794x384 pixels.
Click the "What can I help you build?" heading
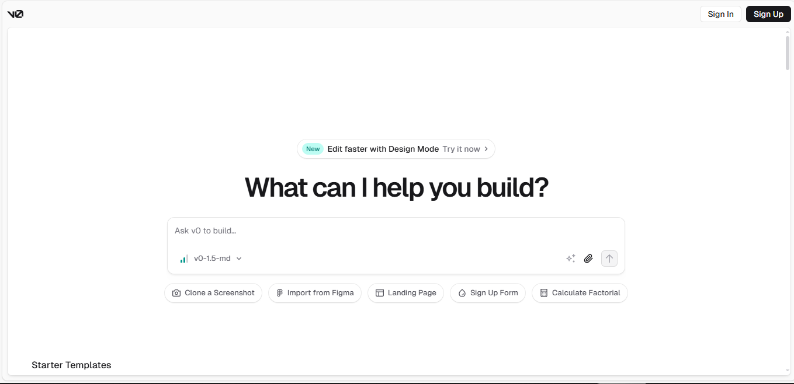pyautogui.click(x=397, y=188)
